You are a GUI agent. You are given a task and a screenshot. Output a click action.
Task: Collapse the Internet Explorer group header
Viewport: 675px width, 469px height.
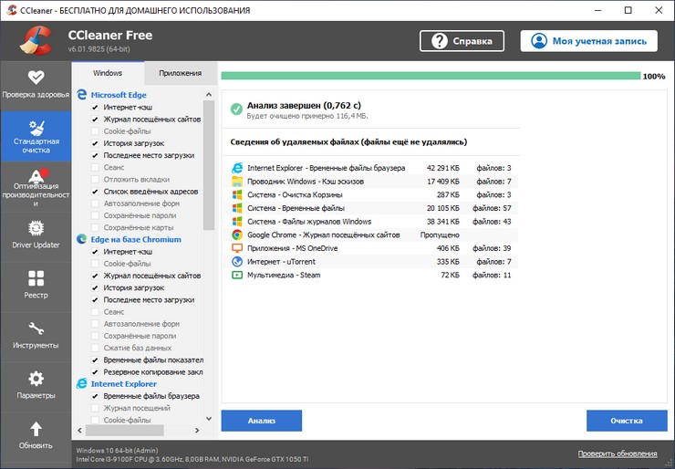(123, 383)
